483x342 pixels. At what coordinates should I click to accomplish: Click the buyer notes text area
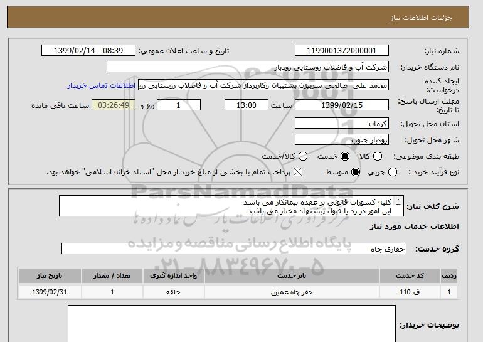pyautogui.click(x=231, y=324)
